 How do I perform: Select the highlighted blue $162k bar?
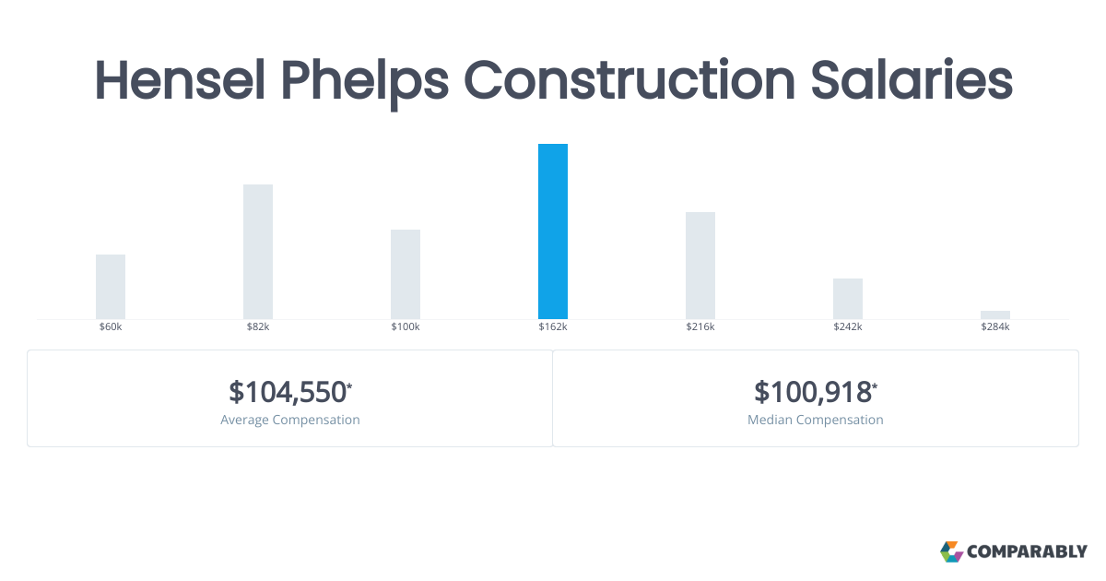pos(553,231)
